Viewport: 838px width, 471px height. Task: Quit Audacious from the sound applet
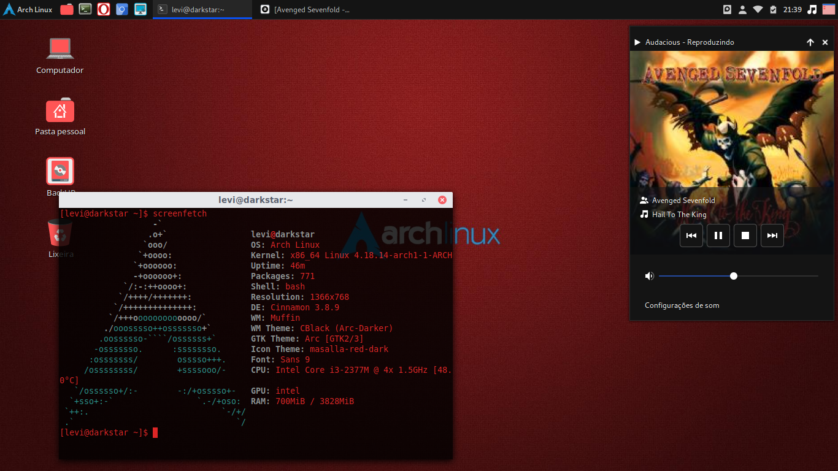click(x=825, y=42)
